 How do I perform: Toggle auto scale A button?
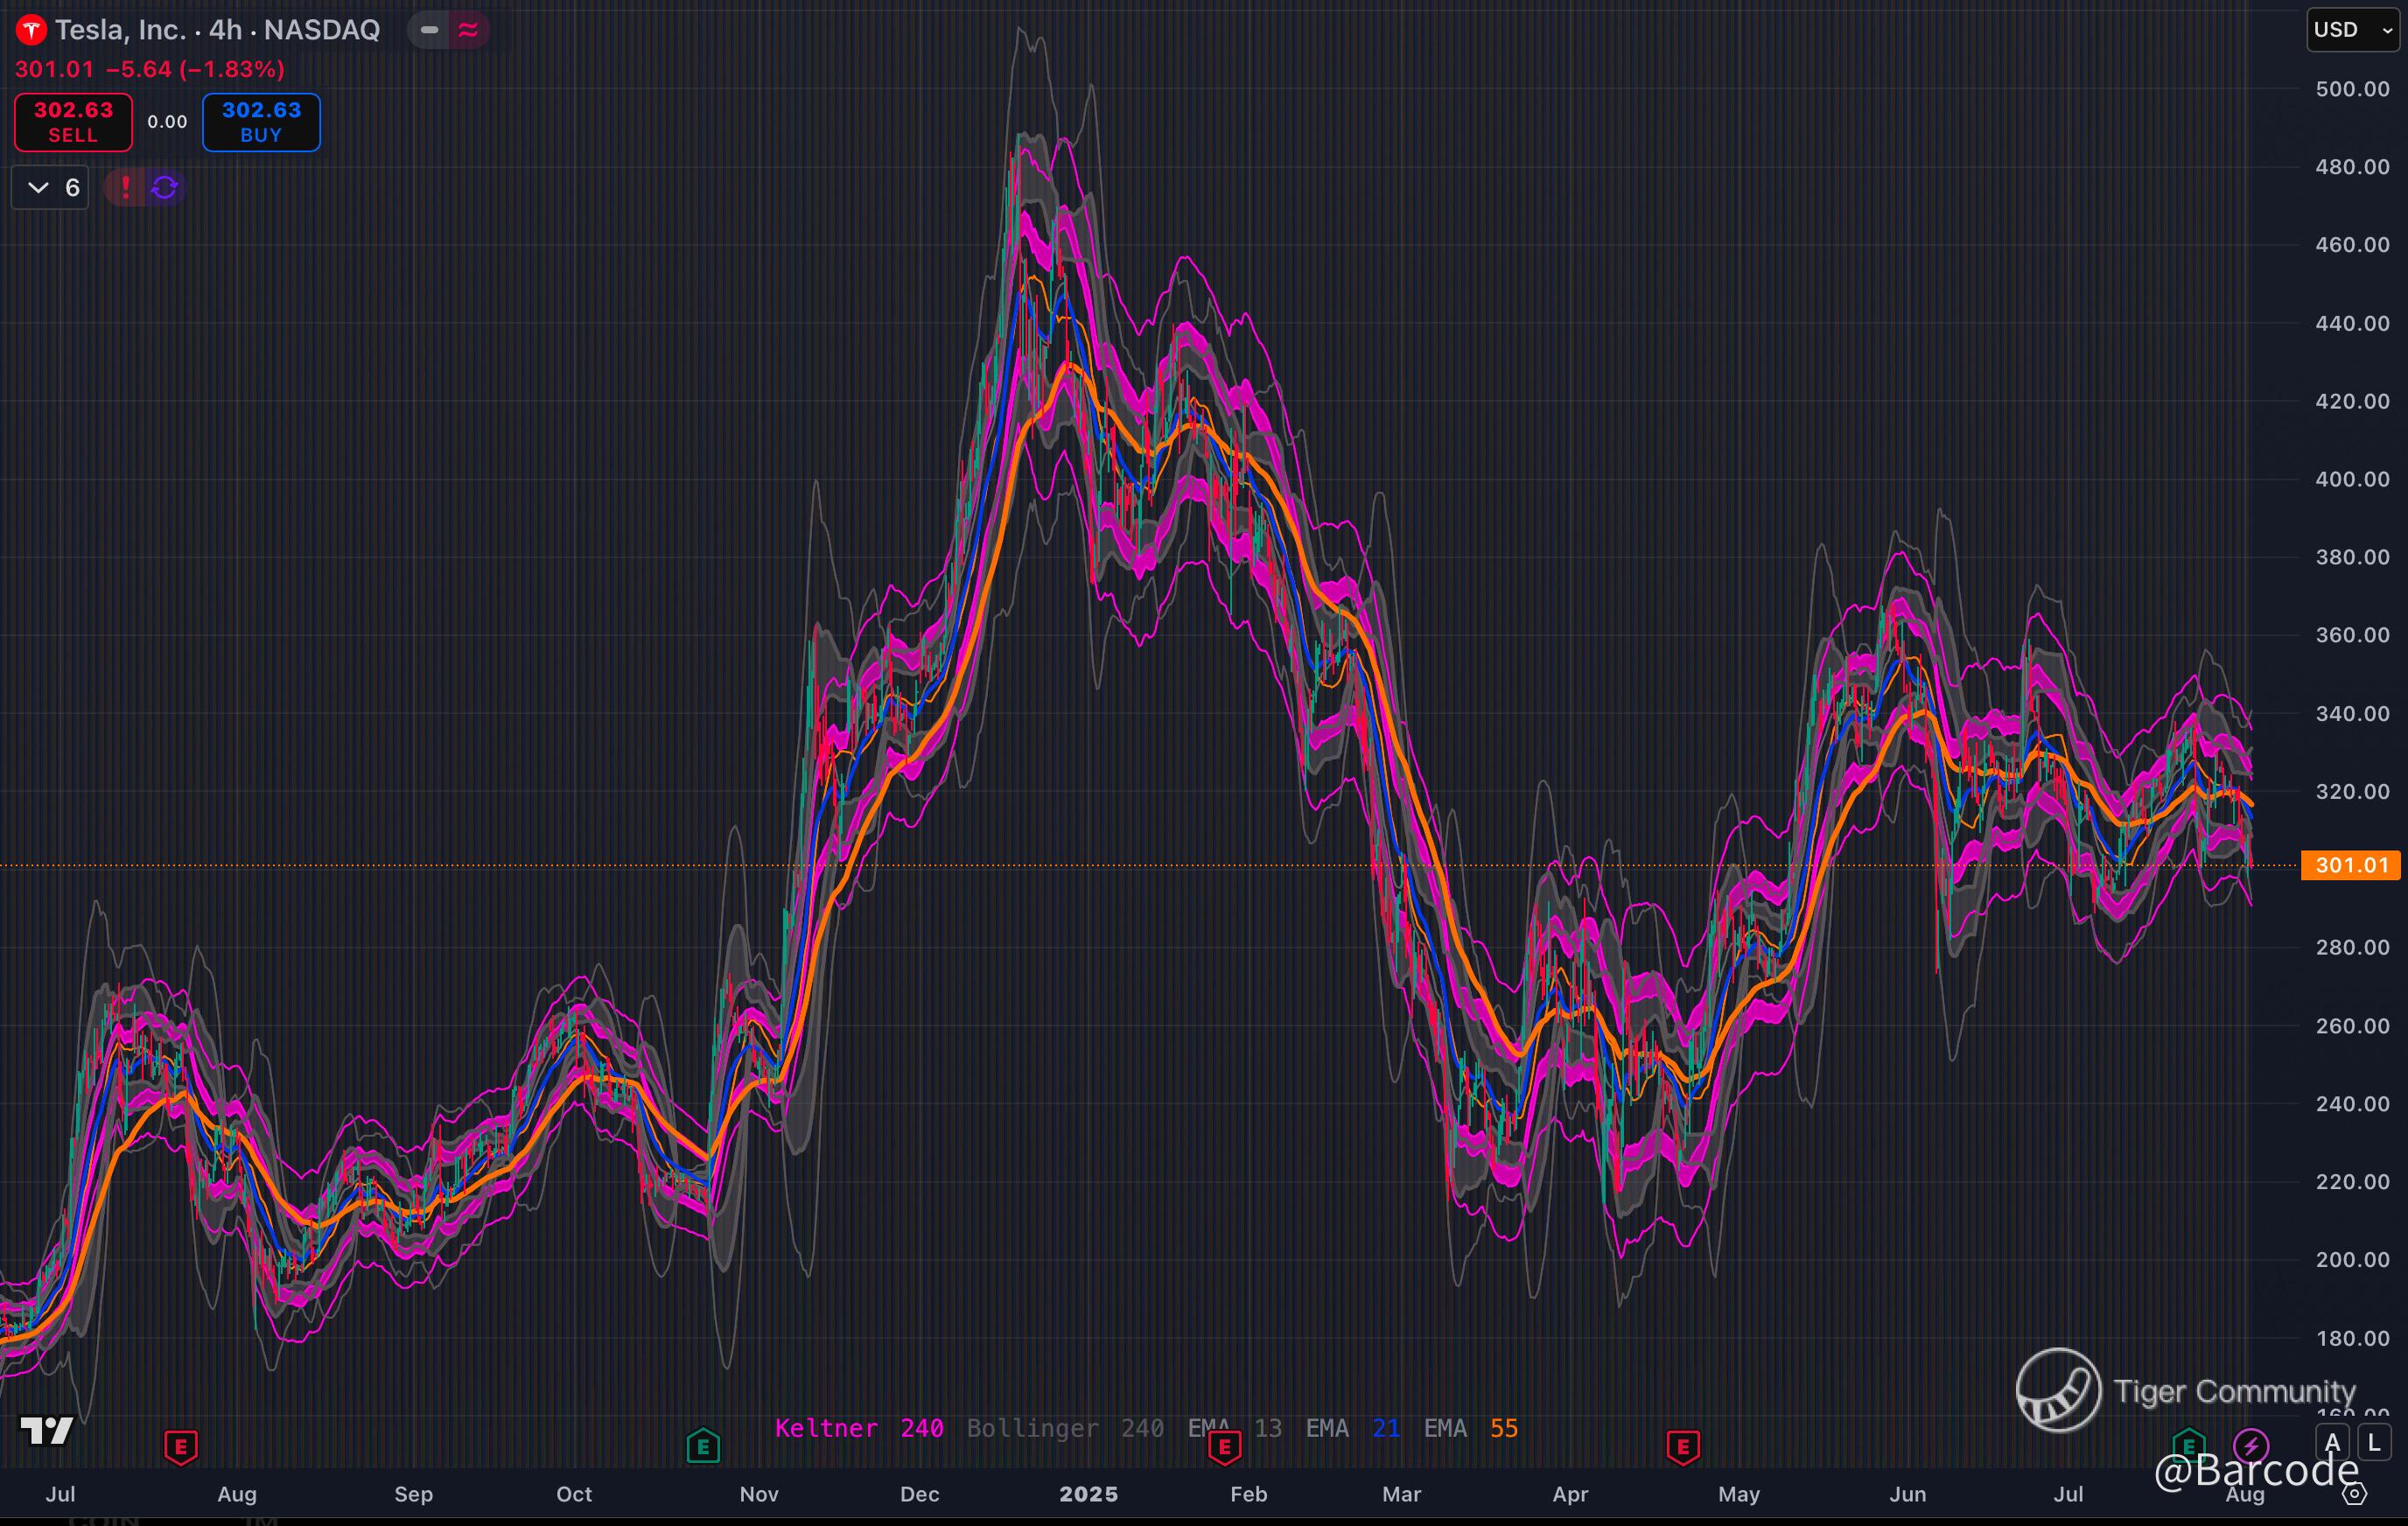pos(2332,1443)
